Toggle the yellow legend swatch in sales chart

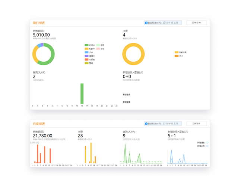click(86, 49)
